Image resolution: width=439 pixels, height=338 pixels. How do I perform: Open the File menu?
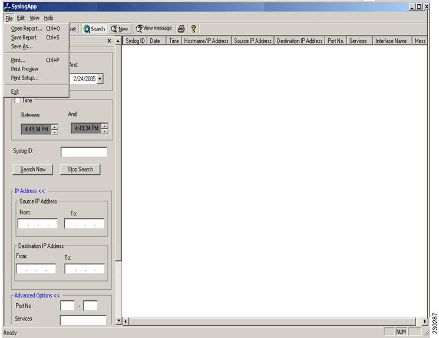click(9, 18)
